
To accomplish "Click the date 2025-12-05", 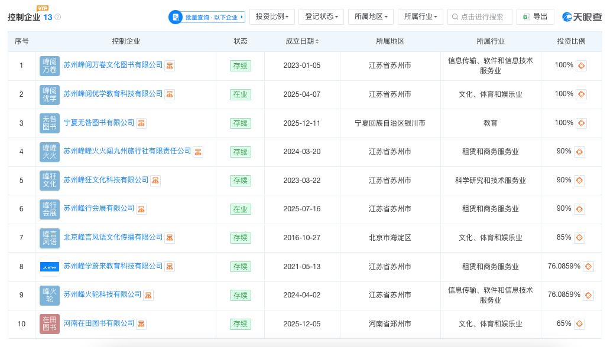I will [302, 324].
